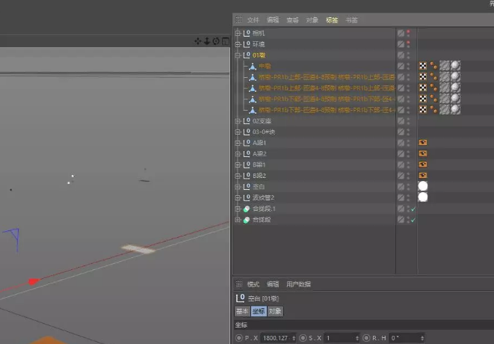Select the grey sphere material tag on 中墩
Viewport: 494px width, 344px height.
pos(455,66)
